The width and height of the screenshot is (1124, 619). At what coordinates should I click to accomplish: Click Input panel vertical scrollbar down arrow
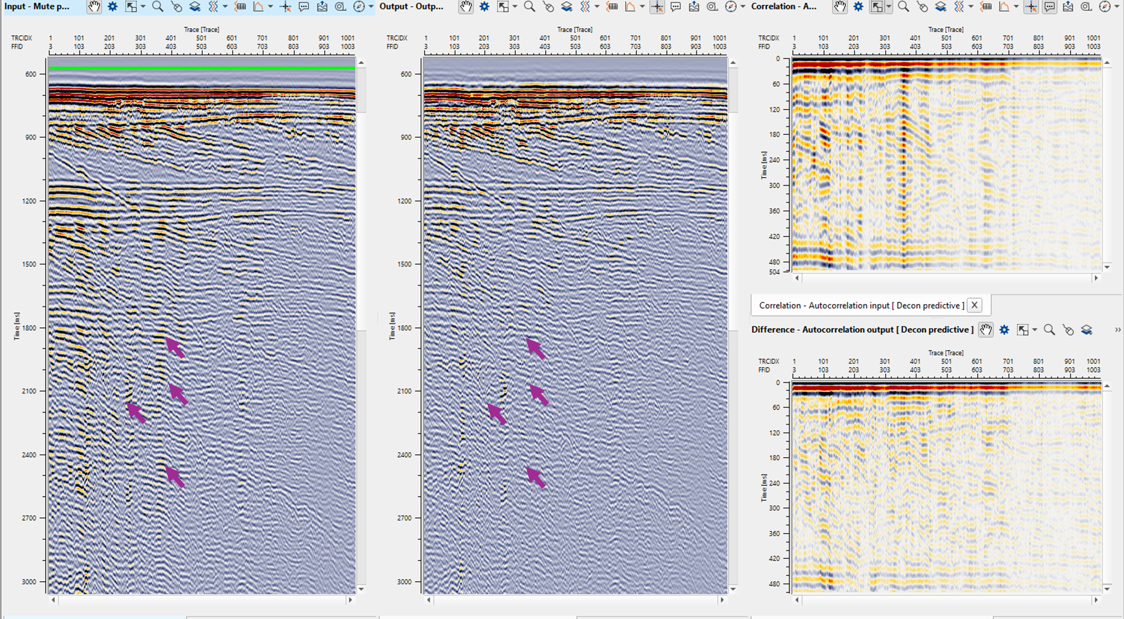tap(361, 589)
